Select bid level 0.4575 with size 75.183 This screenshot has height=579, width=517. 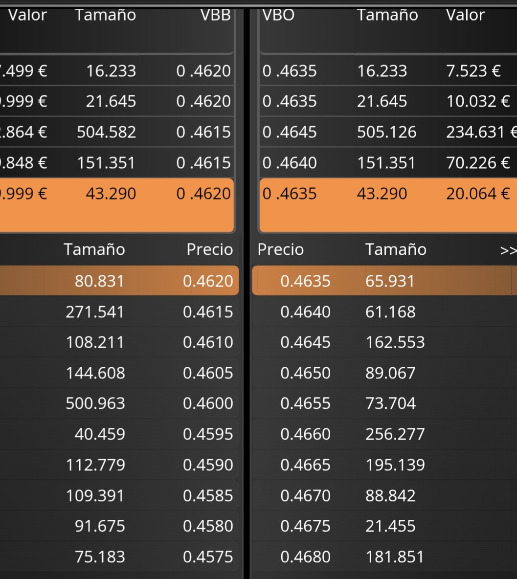[x=119, y=557]
